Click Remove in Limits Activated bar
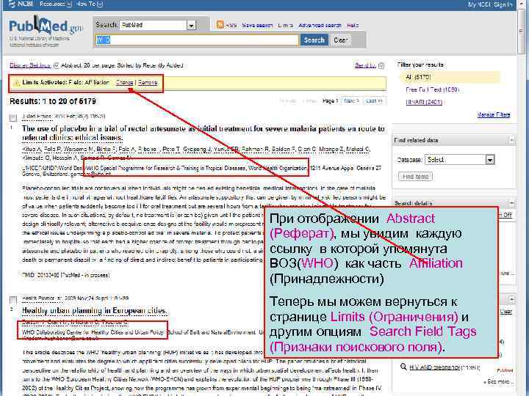Image resolution: width=529 pixels, height=396 pixels. [x=148, y=82]
